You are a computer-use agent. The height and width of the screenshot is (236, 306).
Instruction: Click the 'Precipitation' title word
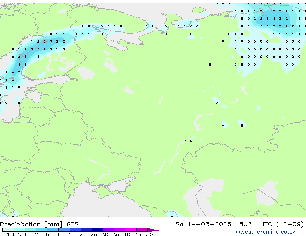pyautogui.click(x=20, y=224)
